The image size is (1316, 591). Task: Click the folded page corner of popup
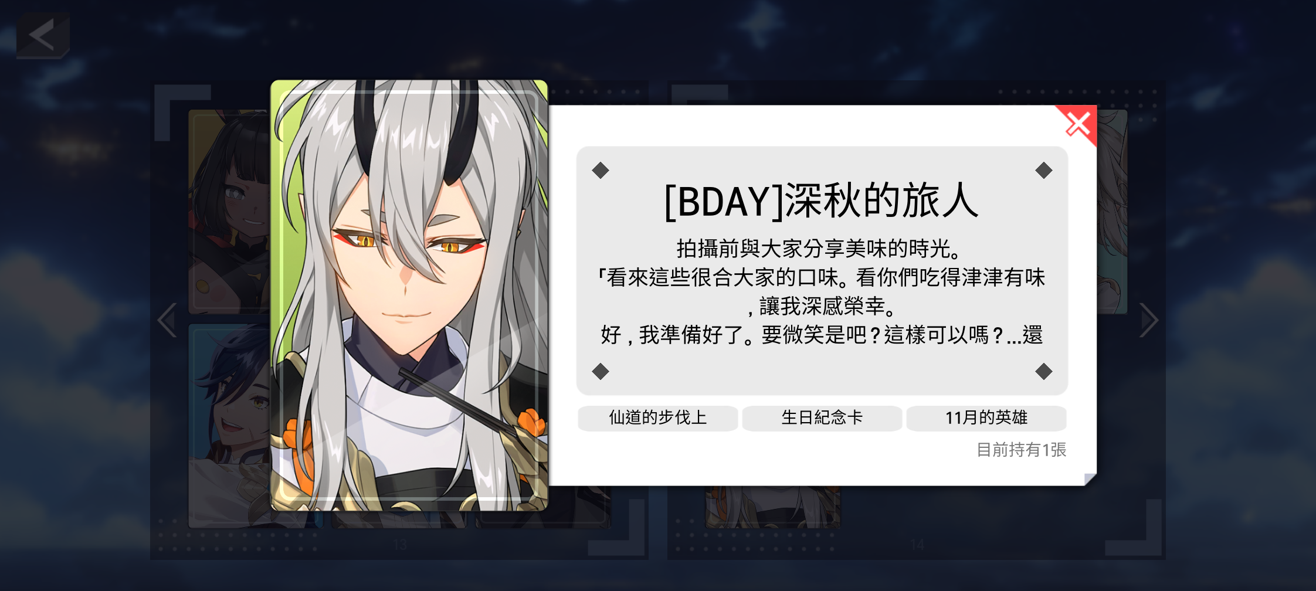[x=1090, y=479]
